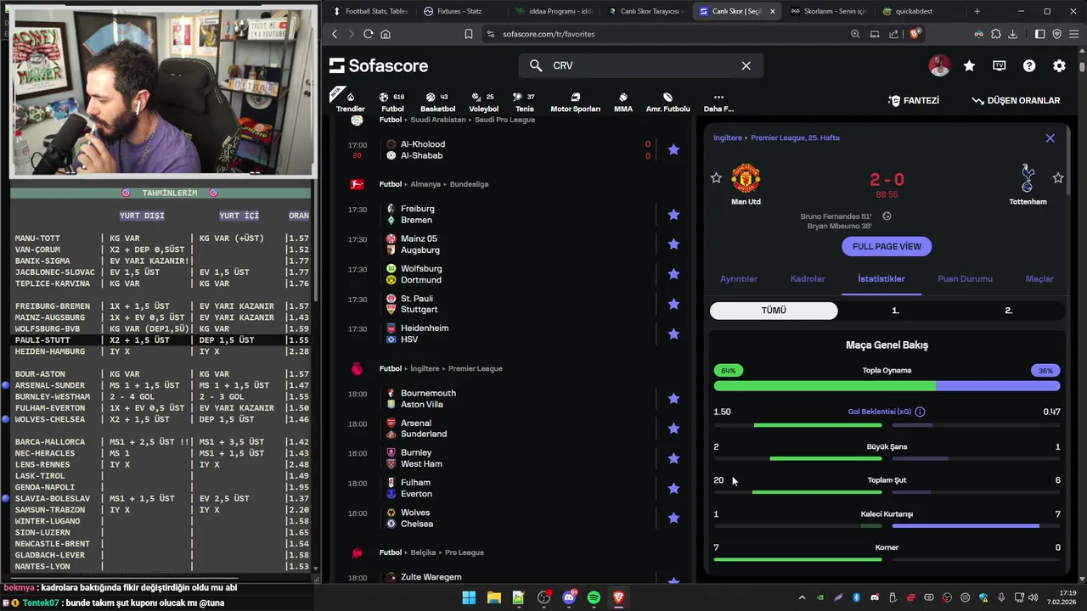Viewport: 1087px width, 611px height.
Task: Toggle favorite star for Arsenal vs Sunderland
Action: 673,429
